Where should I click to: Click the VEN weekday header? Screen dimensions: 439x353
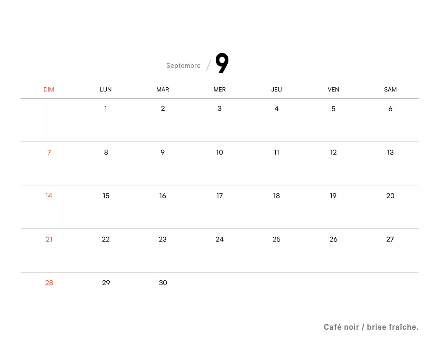[x=333, y=89]
